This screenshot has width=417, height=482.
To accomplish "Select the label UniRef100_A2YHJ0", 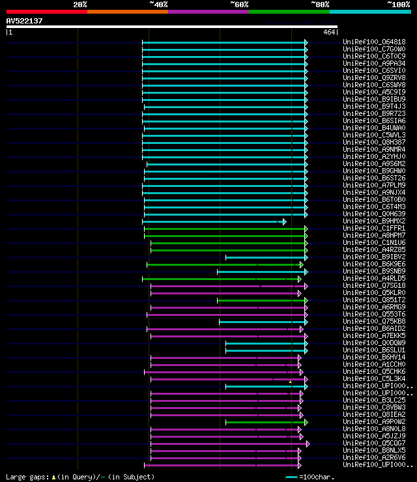I will [374, 156].
